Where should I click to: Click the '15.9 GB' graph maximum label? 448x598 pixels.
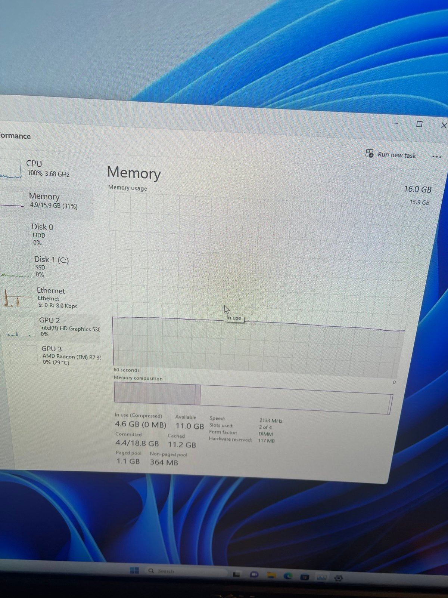419,202
